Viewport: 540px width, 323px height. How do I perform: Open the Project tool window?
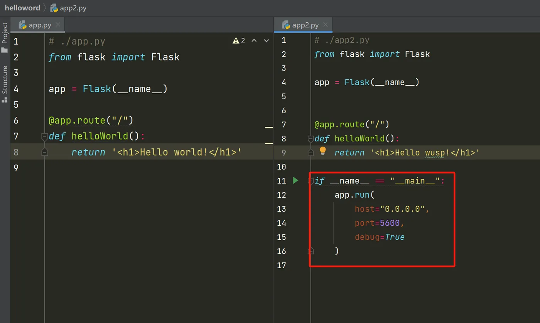point(5,37)
